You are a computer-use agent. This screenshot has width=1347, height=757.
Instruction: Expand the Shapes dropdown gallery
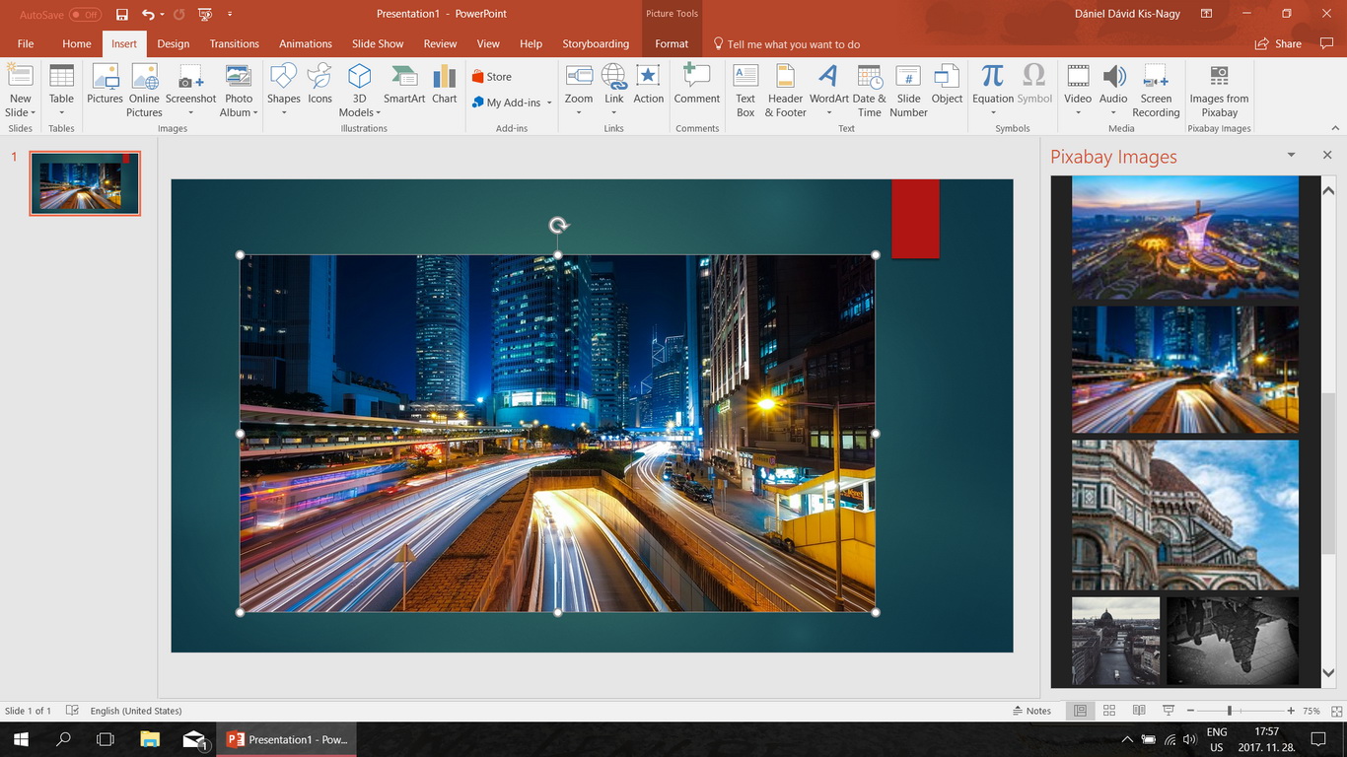pyautogui.click(x=283, y=112)
